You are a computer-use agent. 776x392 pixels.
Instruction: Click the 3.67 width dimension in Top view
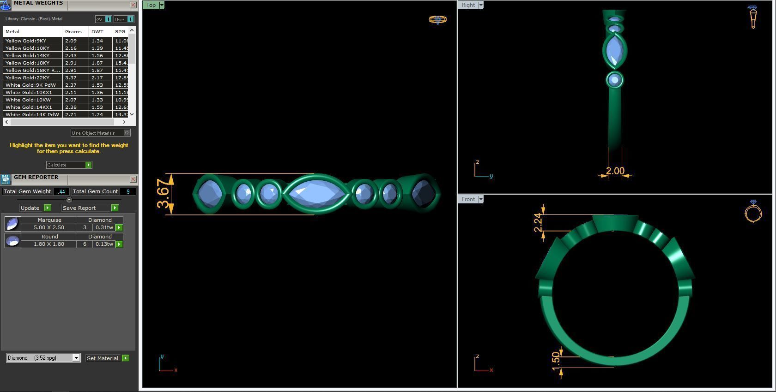point(164,194)
